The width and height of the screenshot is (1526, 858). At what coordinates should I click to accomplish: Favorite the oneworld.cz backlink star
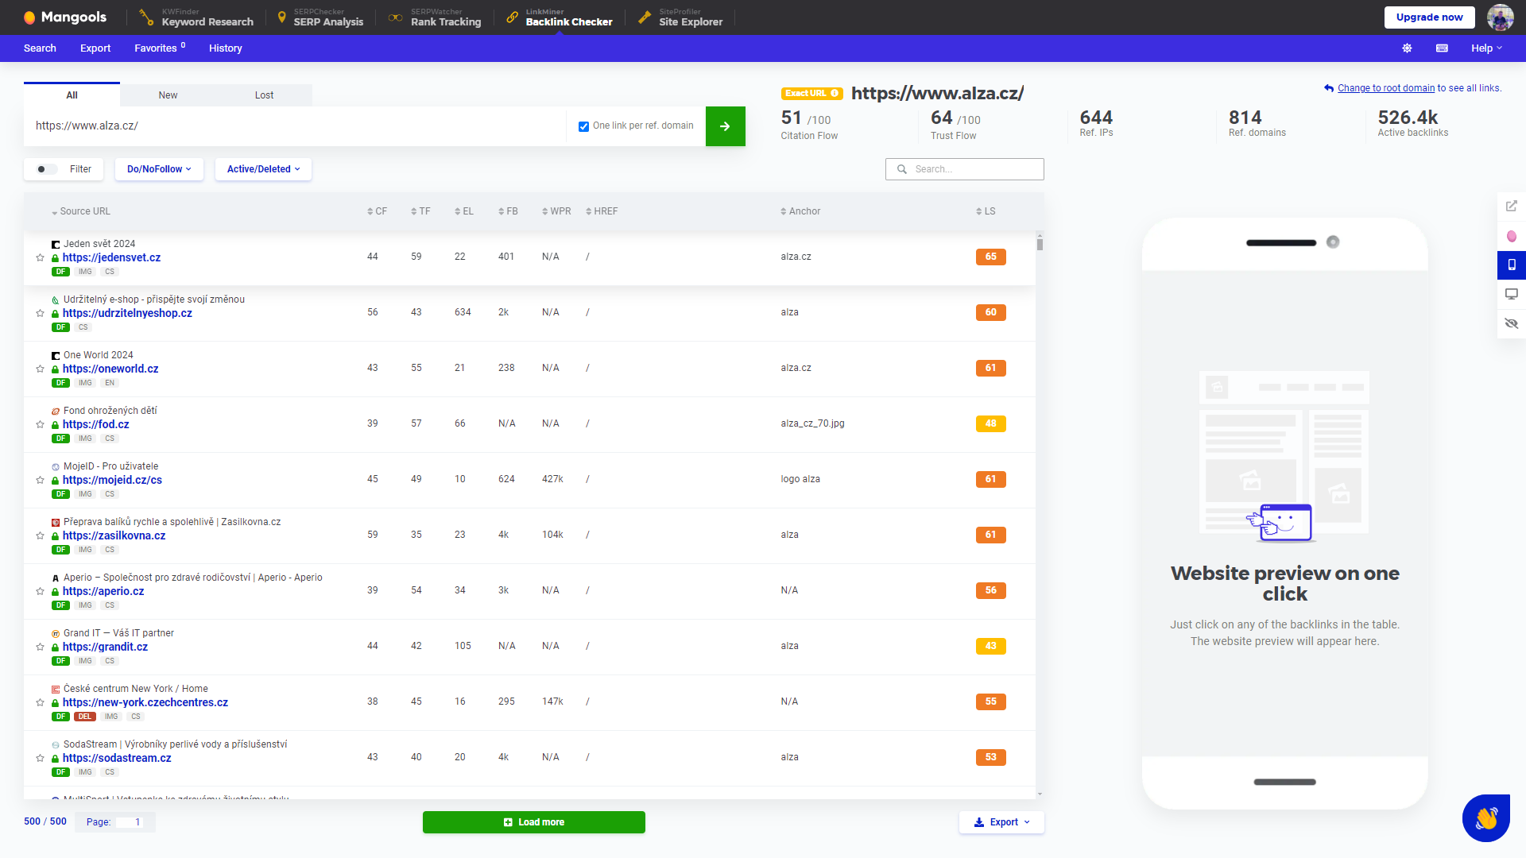40,369
